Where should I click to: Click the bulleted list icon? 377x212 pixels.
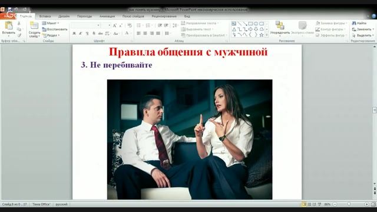140,25
